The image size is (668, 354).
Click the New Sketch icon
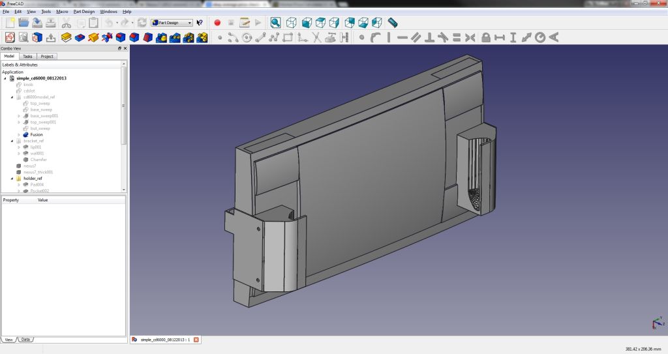10,38
